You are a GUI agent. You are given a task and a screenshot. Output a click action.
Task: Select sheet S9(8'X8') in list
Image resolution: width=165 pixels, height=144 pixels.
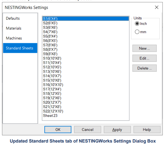click(x=86, y=54)
